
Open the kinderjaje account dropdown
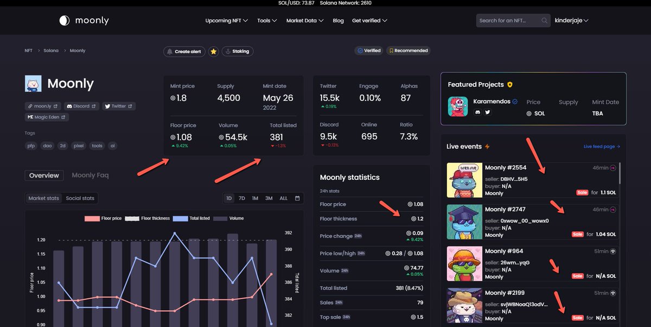[x=571, y=21]
